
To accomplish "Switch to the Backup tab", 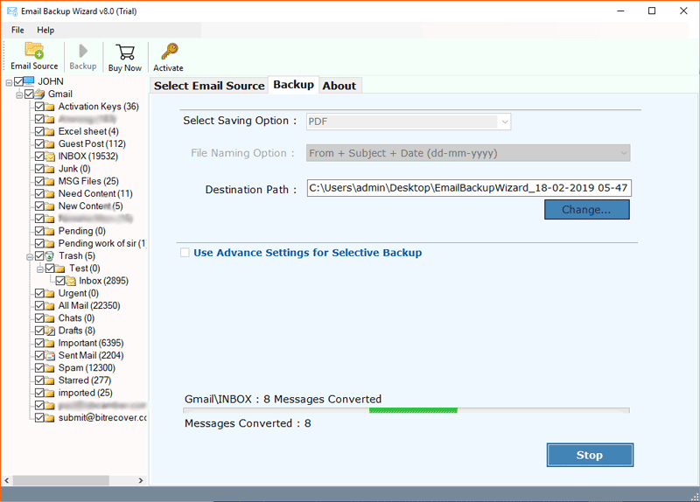I will pos(293,85).
